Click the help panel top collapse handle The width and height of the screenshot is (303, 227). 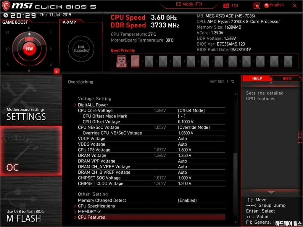pos(271,84)
